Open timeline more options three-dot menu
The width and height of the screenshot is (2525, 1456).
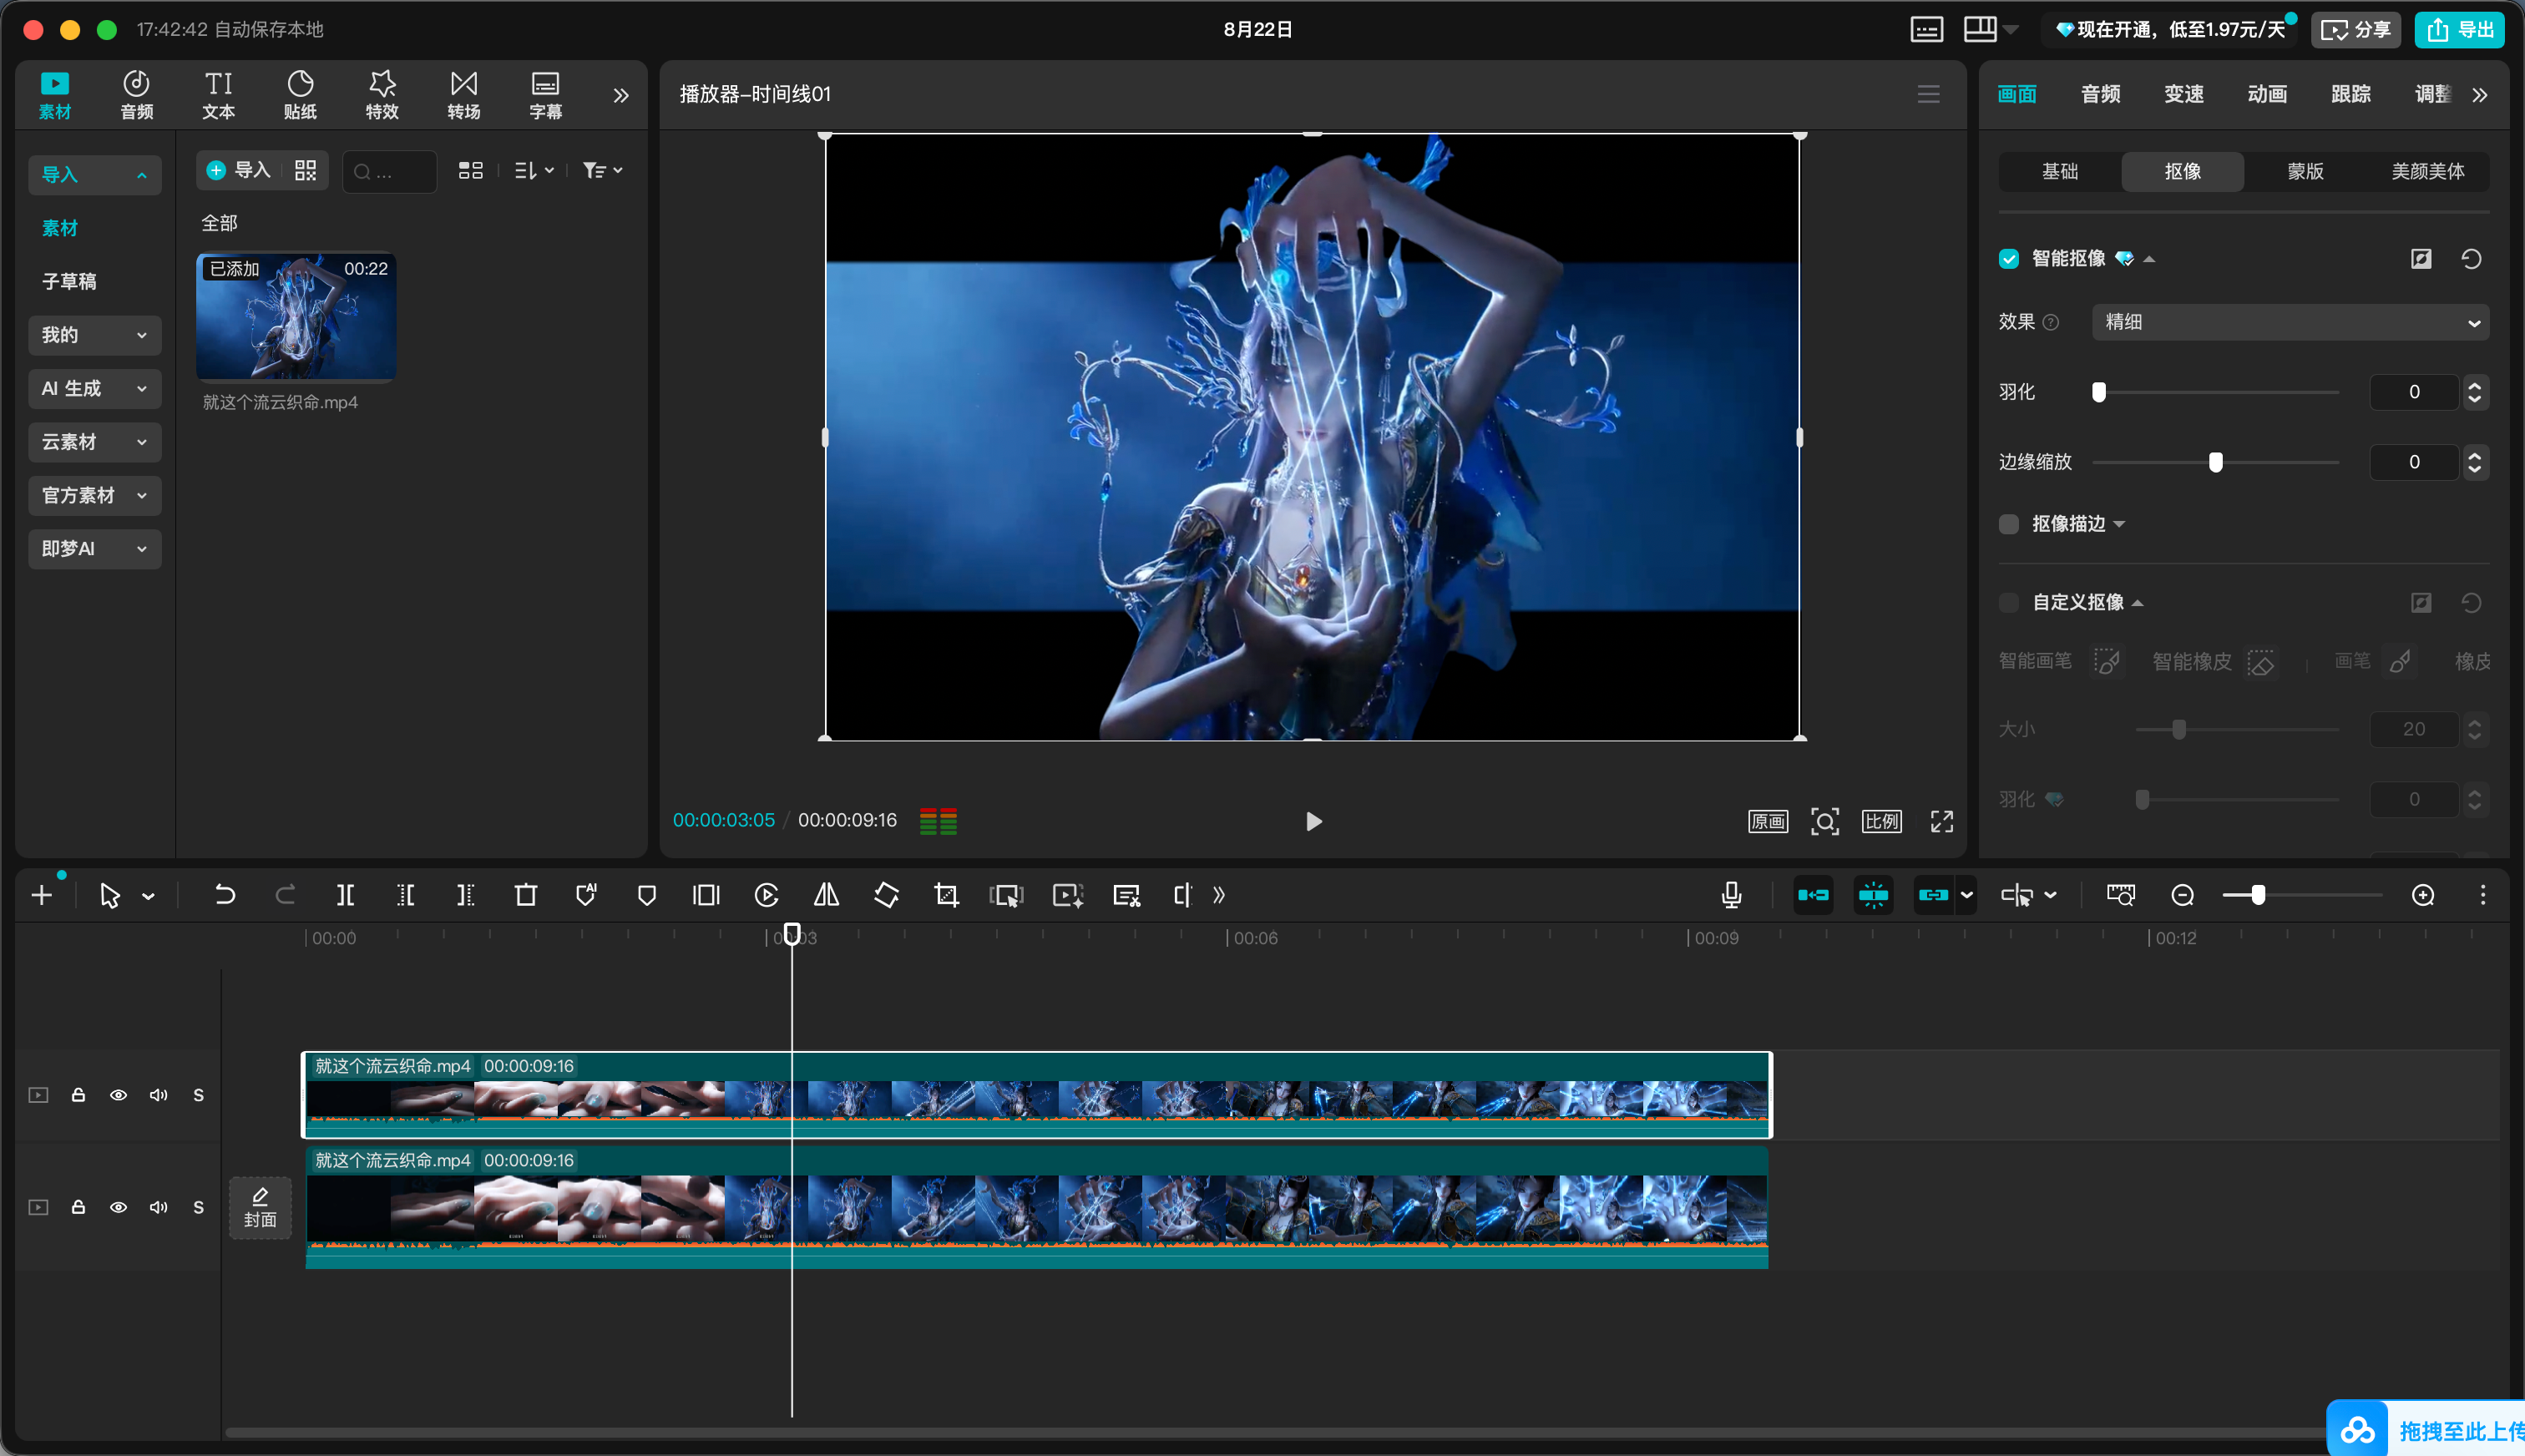[2483, 895]
